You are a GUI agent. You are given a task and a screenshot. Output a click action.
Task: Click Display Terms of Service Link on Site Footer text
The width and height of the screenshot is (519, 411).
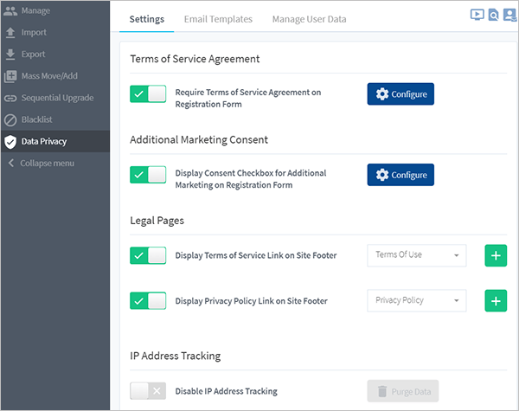coord(256,255)
